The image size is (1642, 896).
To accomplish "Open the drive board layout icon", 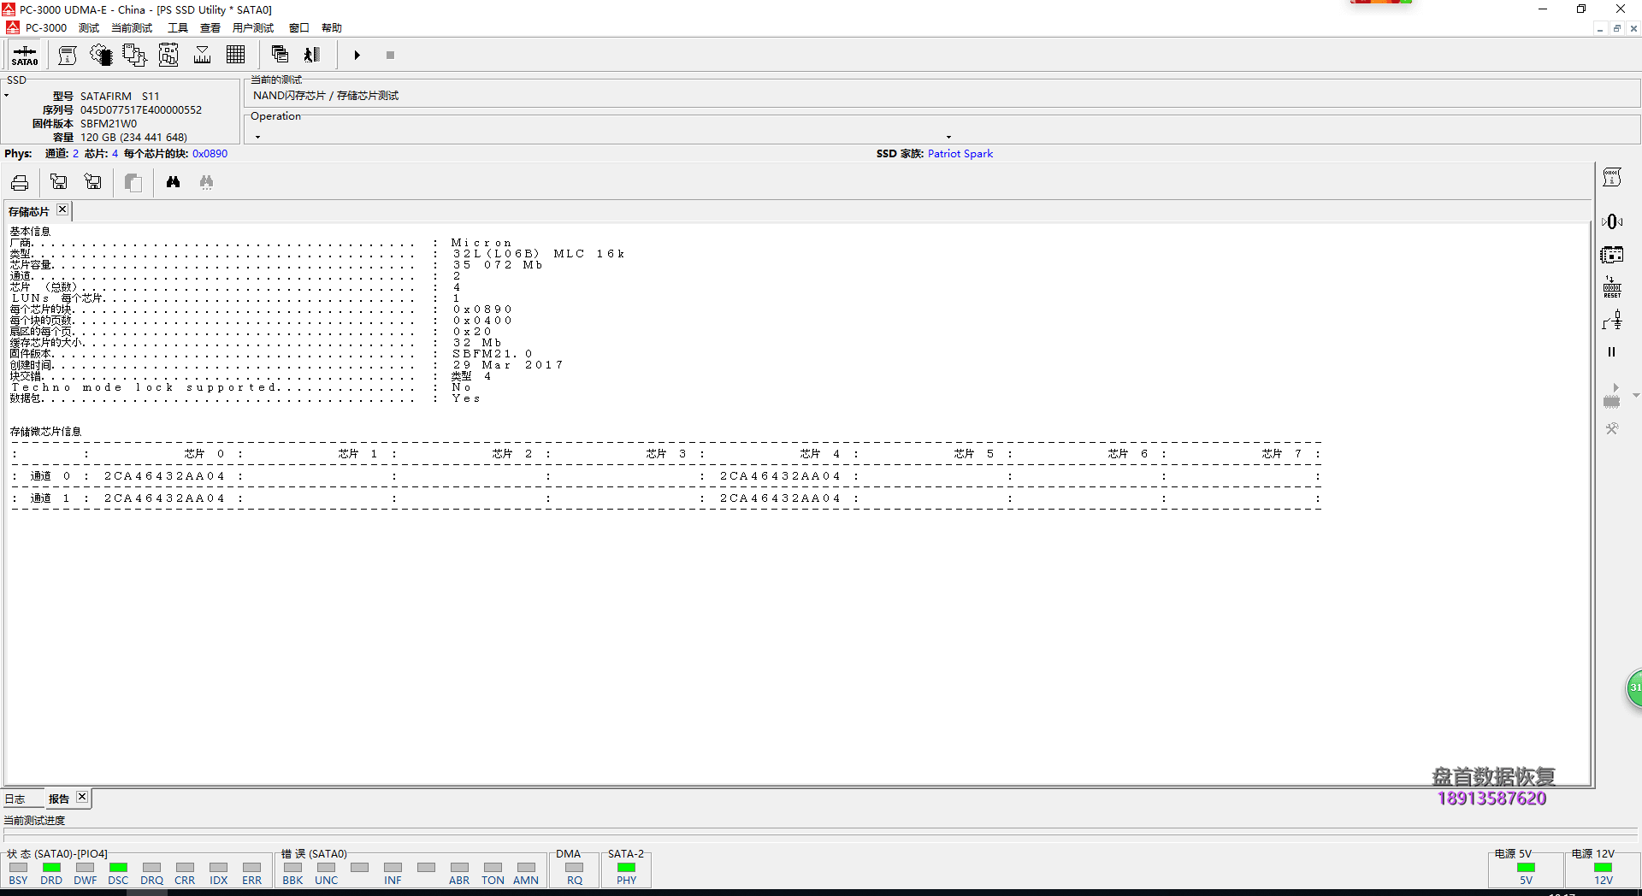I will tap(168, 56).
